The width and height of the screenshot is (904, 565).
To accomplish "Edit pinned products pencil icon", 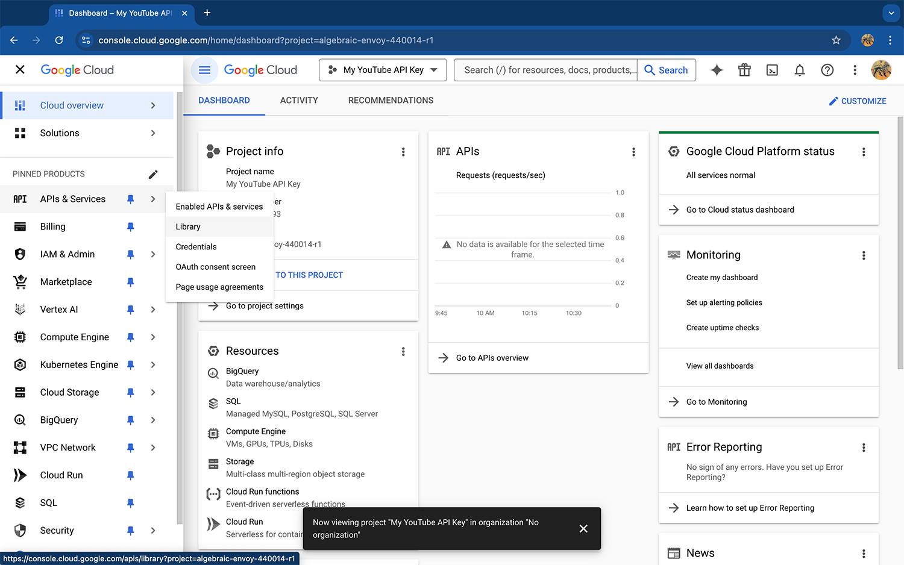I will pyautogui.click(x=153, y=174).
